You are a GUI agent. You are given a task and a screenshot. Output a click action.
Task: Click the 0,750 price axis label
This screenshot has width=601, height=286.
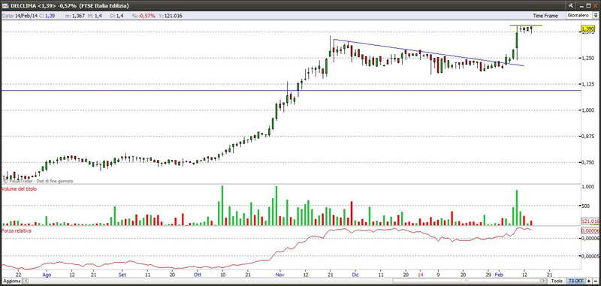pos(587,162)
